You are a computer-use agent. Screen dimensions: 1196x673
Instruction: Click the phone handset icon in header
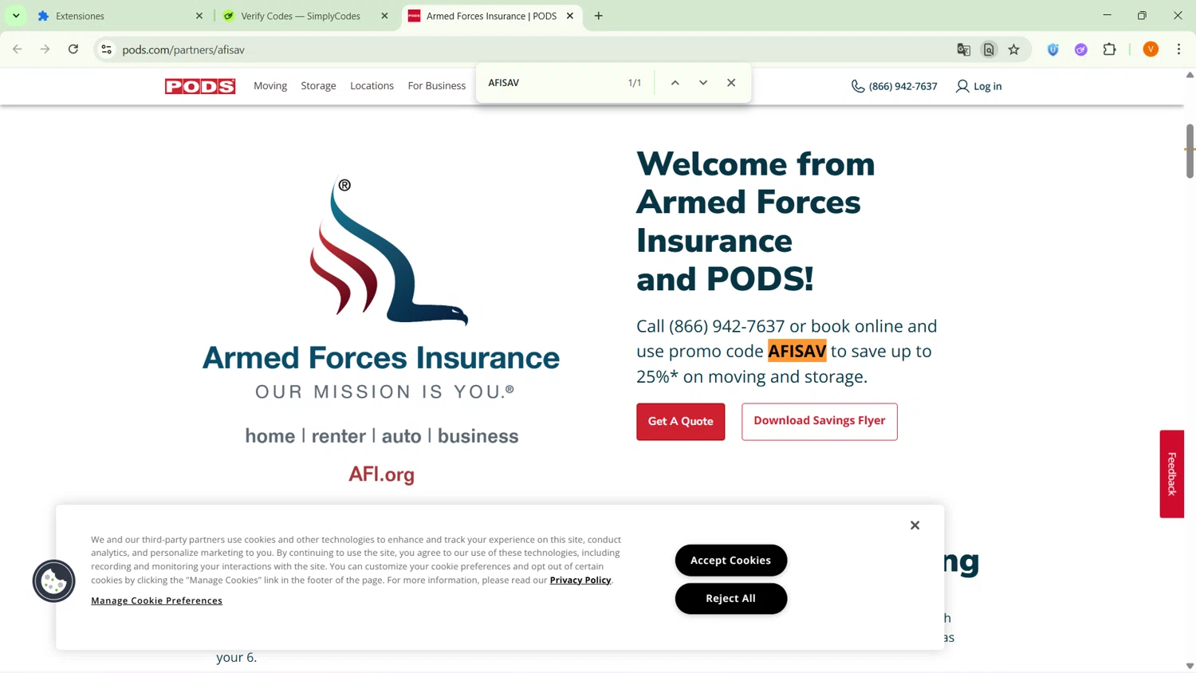click(x=858, y=86)
